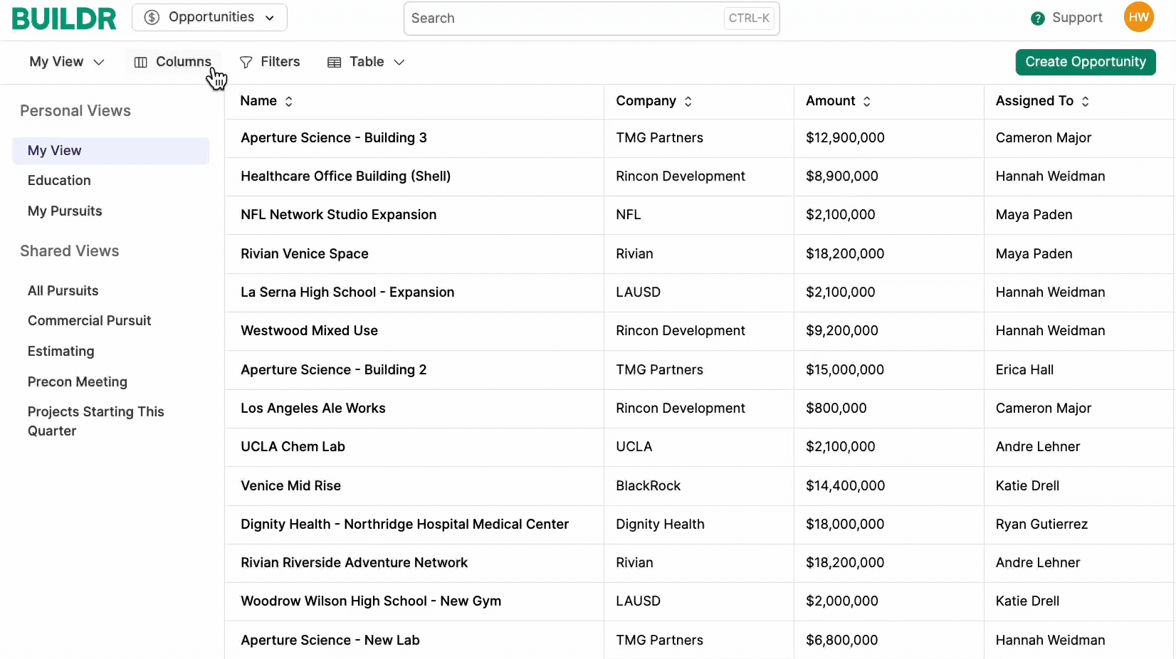
Task: Click Erica Hall in Assigned To
Action: 1025,370
